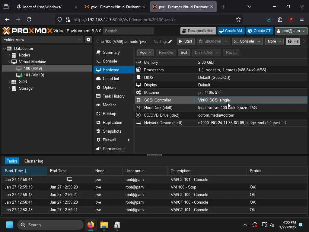This screenshot has width=309, height=232.
Task: Open the Cloud-Init section
Action: [114, 79]
